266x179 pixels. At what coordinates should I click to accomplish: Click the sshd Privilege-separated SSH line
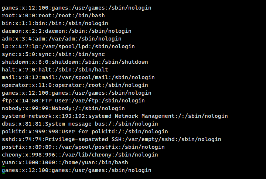pos(111,139)
